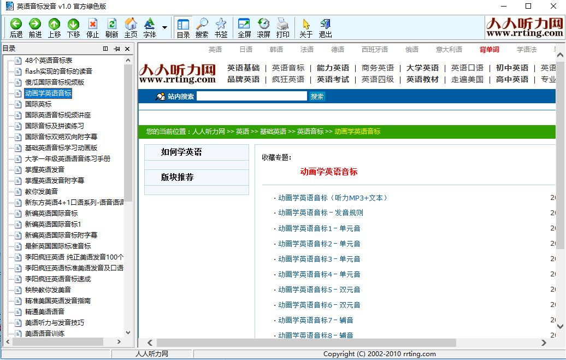The image size is (566, 360).
Task: Click the 打印 (Print) printer icon
Action: click(282, 28)
